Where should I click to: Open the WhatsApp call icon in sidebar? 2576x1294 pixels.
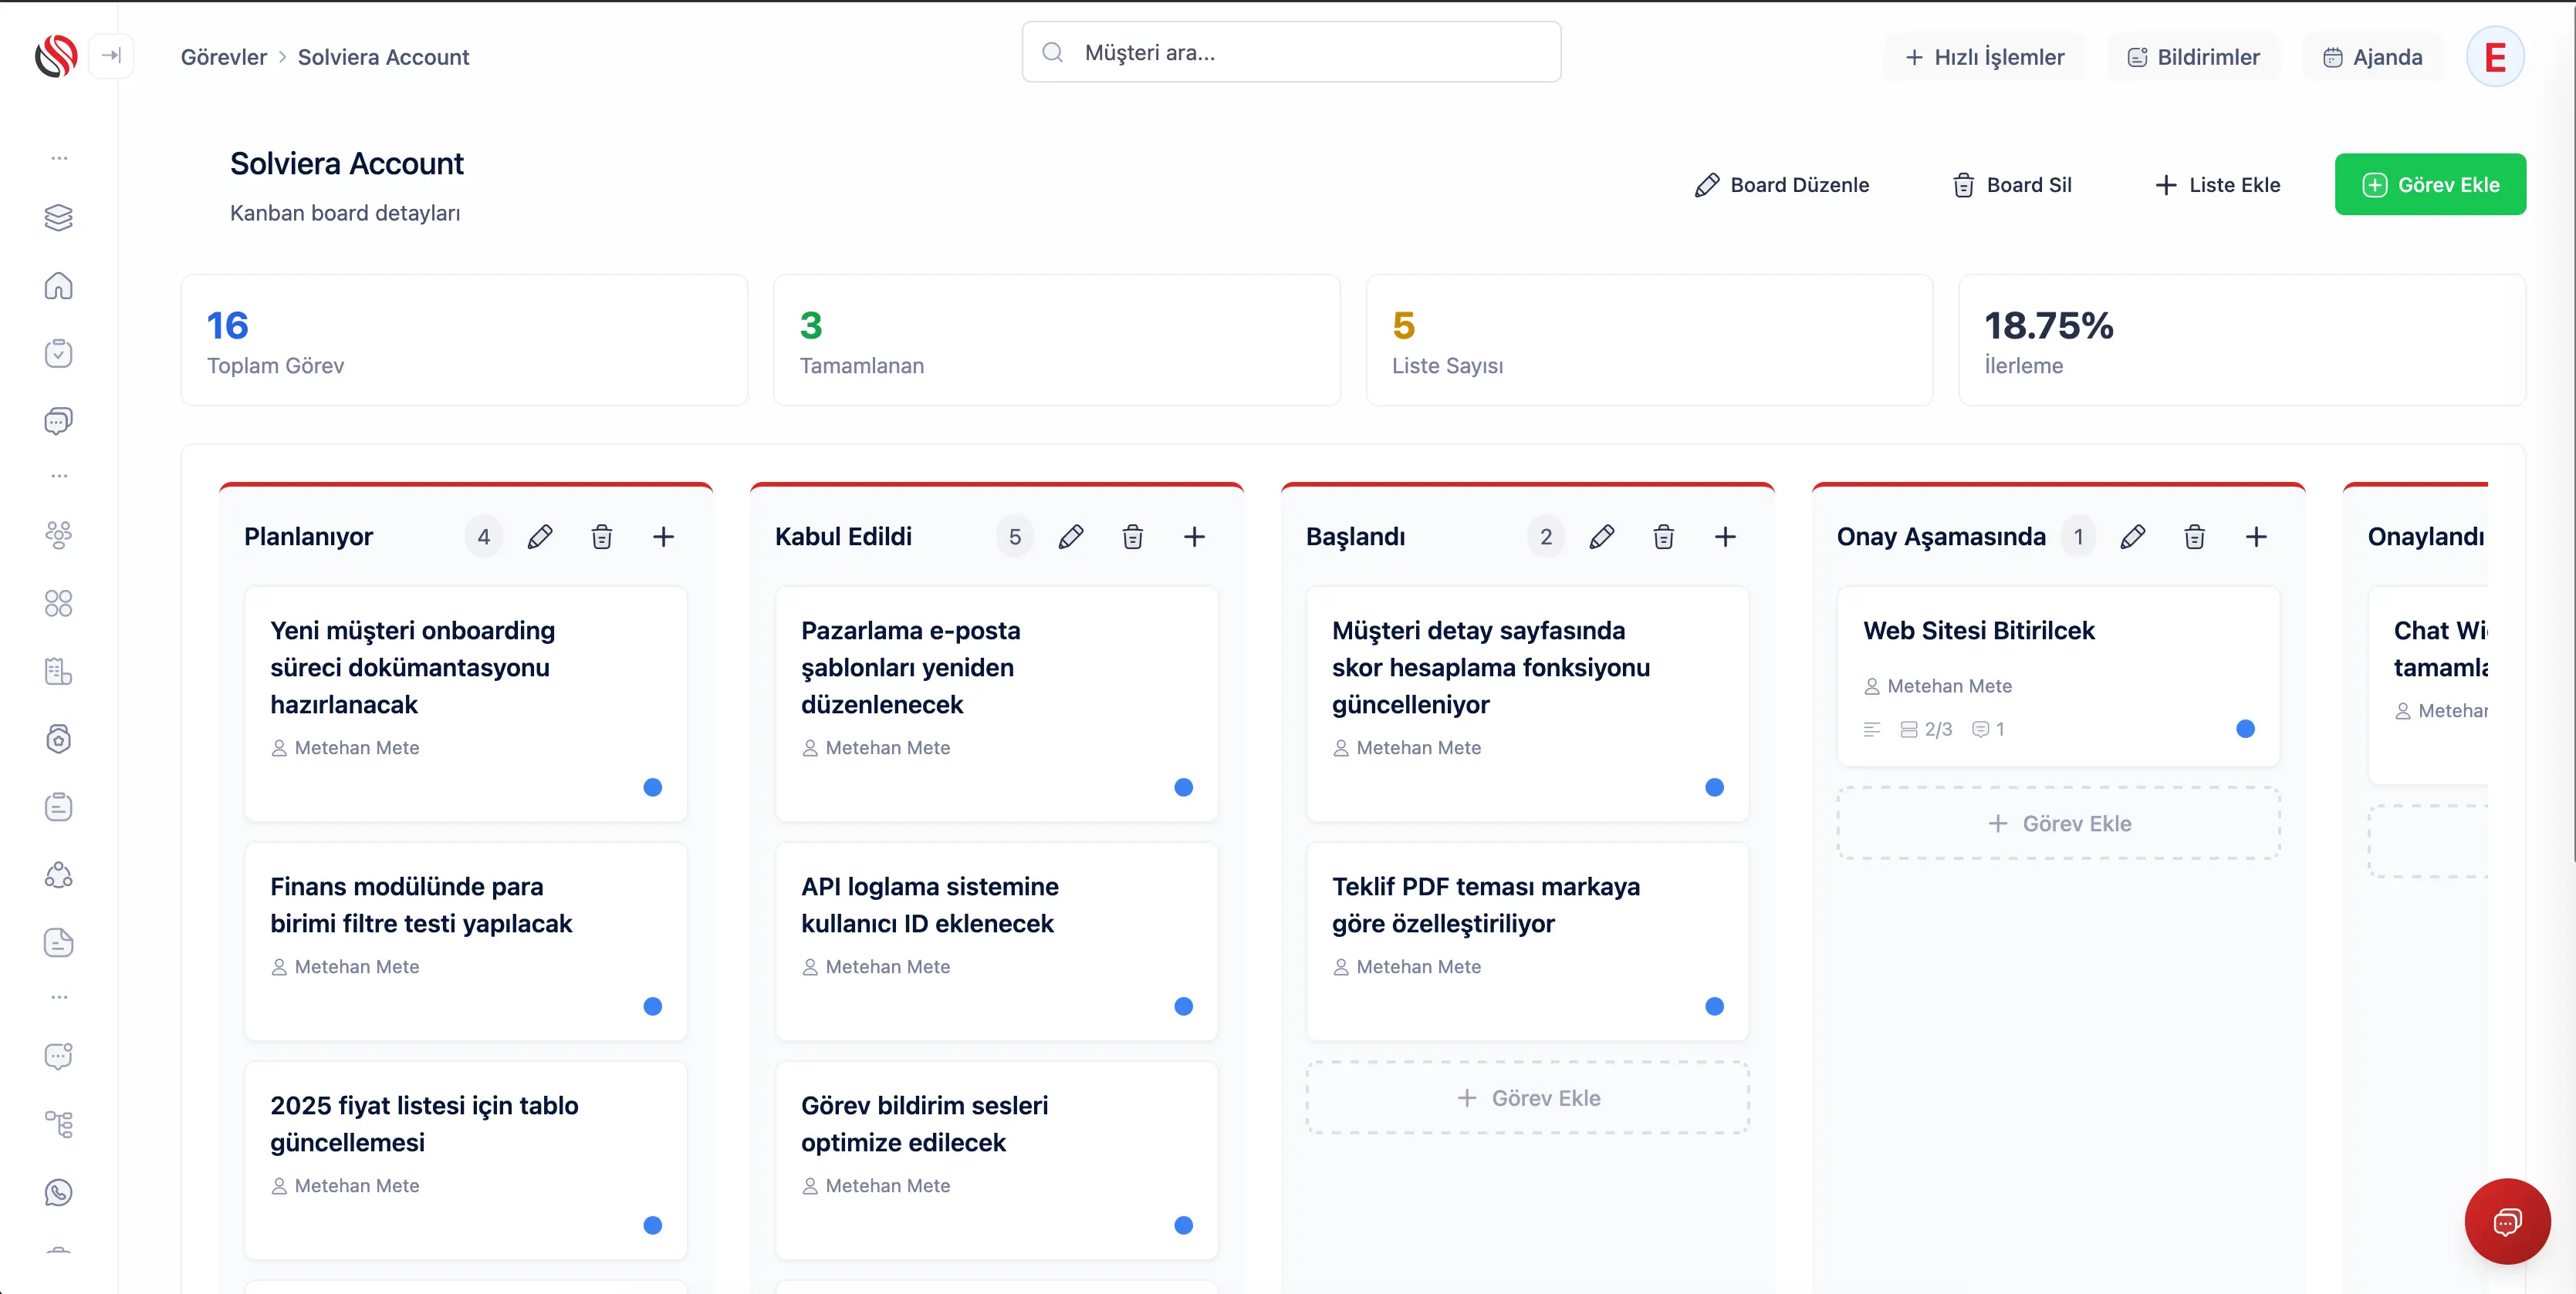click(x=59, y=1191)
